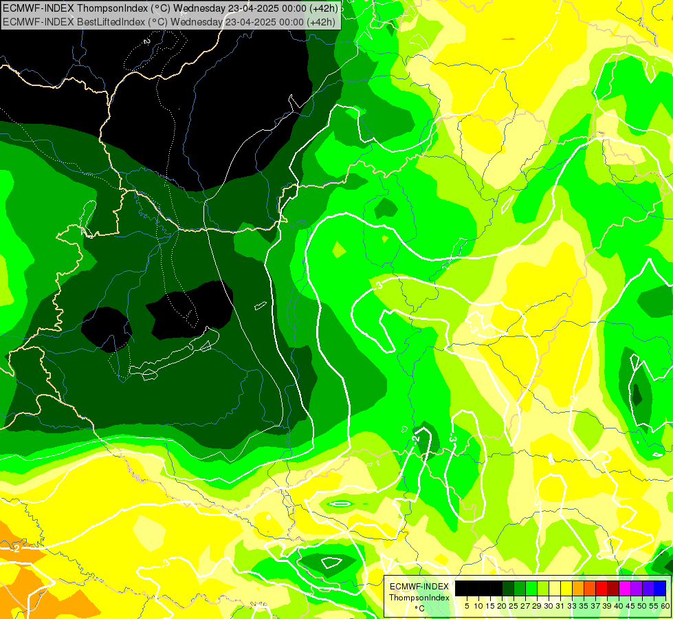Click the legend tick label 29

coord(537,606)
